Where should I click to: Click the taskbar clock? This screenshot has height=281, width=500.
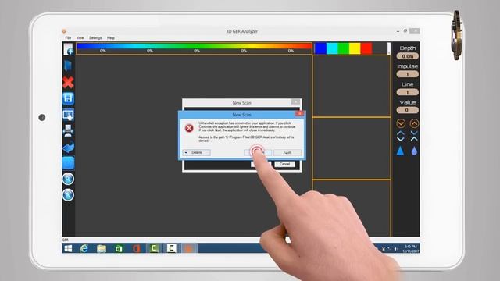click(410, 249)
